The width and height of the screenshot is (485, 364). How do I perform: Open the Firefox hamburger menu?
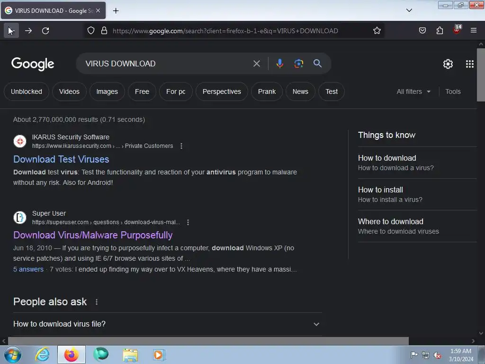[474, 30]
